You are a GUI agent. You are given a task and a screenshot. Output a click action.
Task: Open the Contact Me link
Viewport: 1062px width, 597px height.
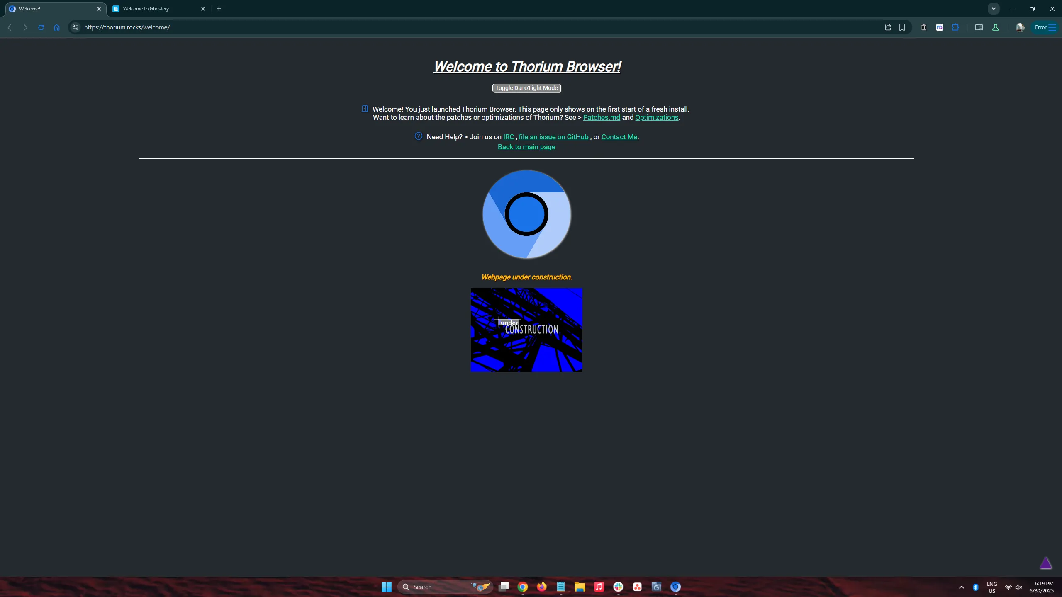tap(619, 137)
